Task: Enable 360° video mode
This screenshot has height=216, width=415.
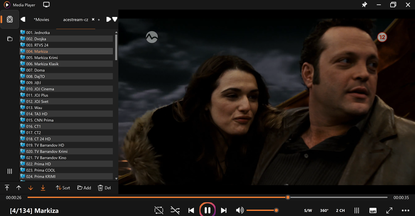Action: (324, 211)
